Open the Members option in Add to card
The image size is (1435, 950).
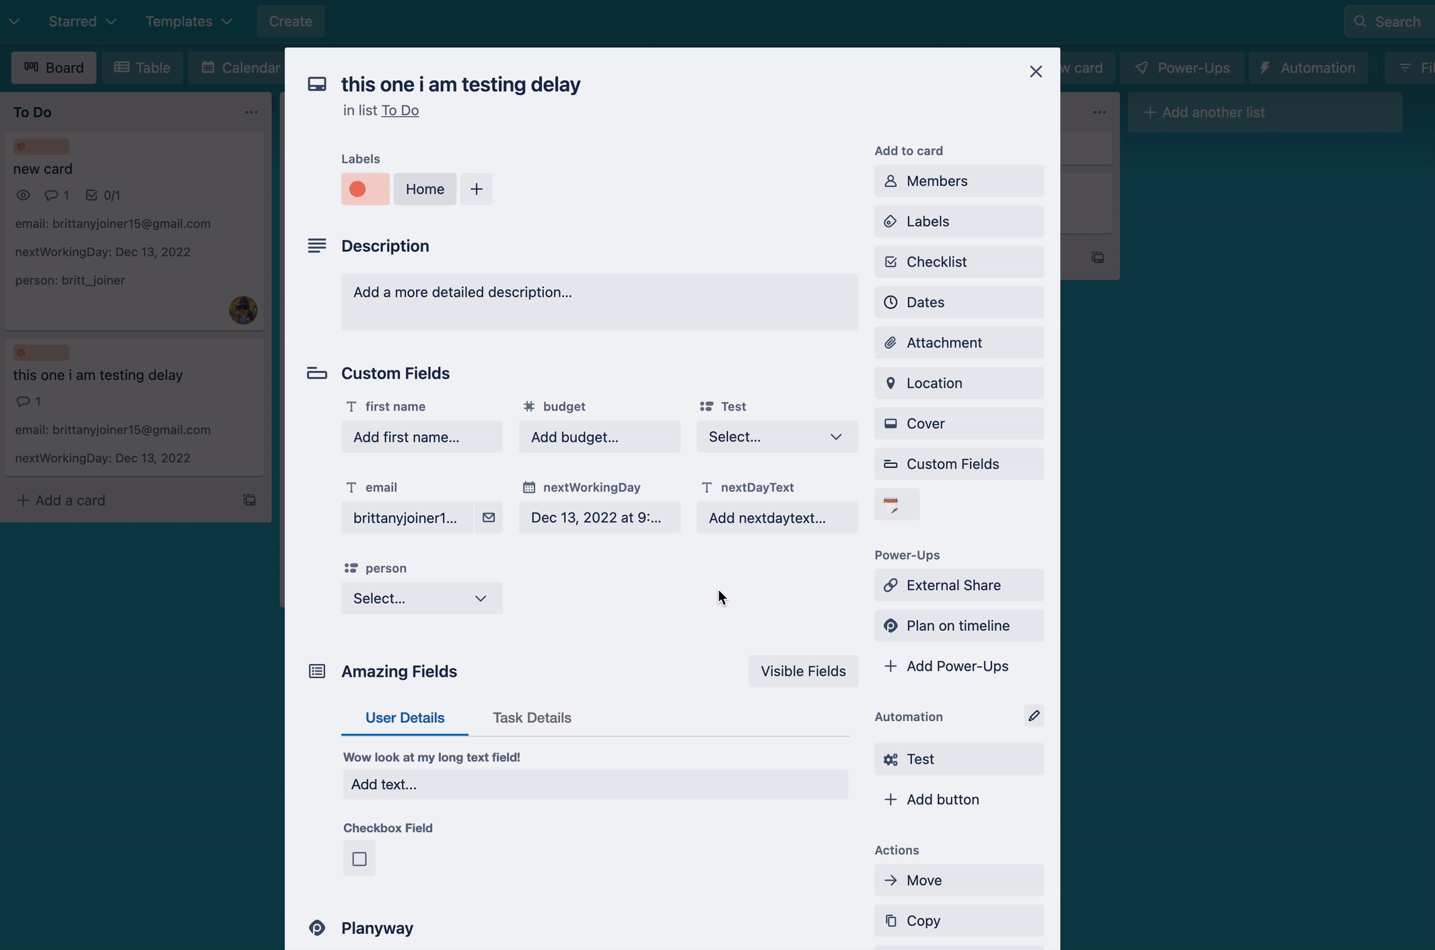click(x=958, y=181)
